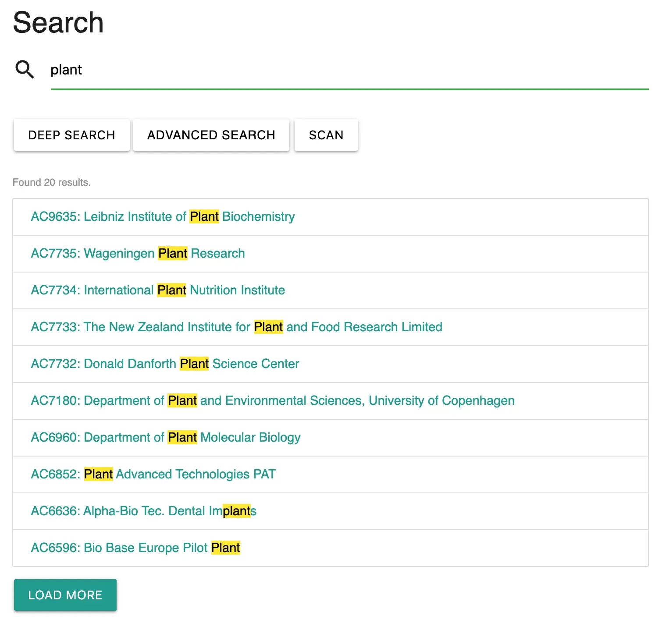Click the magnifying glass search icon
The height and width of the screenshot is (623, 669).
25,69
